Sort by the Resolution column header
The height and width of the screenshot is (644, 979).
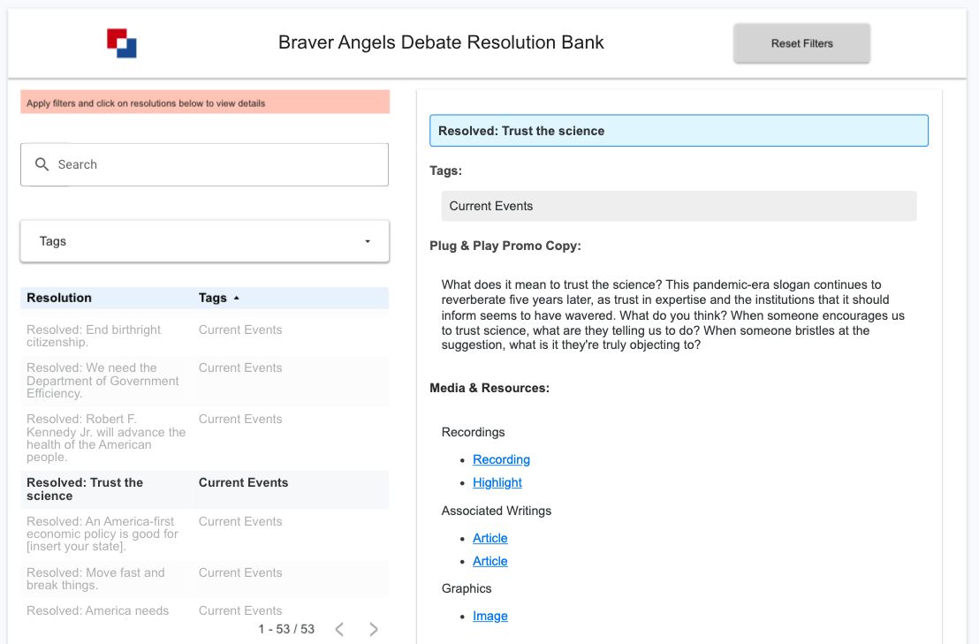point(59,298)
